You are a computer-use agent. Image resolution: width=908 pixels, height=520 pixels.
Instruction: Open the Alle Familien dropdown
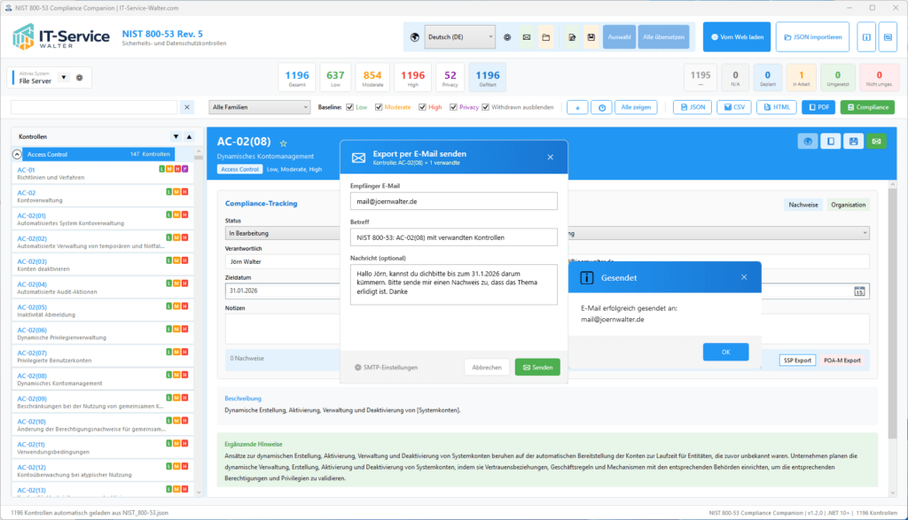(x=259, y=106)
